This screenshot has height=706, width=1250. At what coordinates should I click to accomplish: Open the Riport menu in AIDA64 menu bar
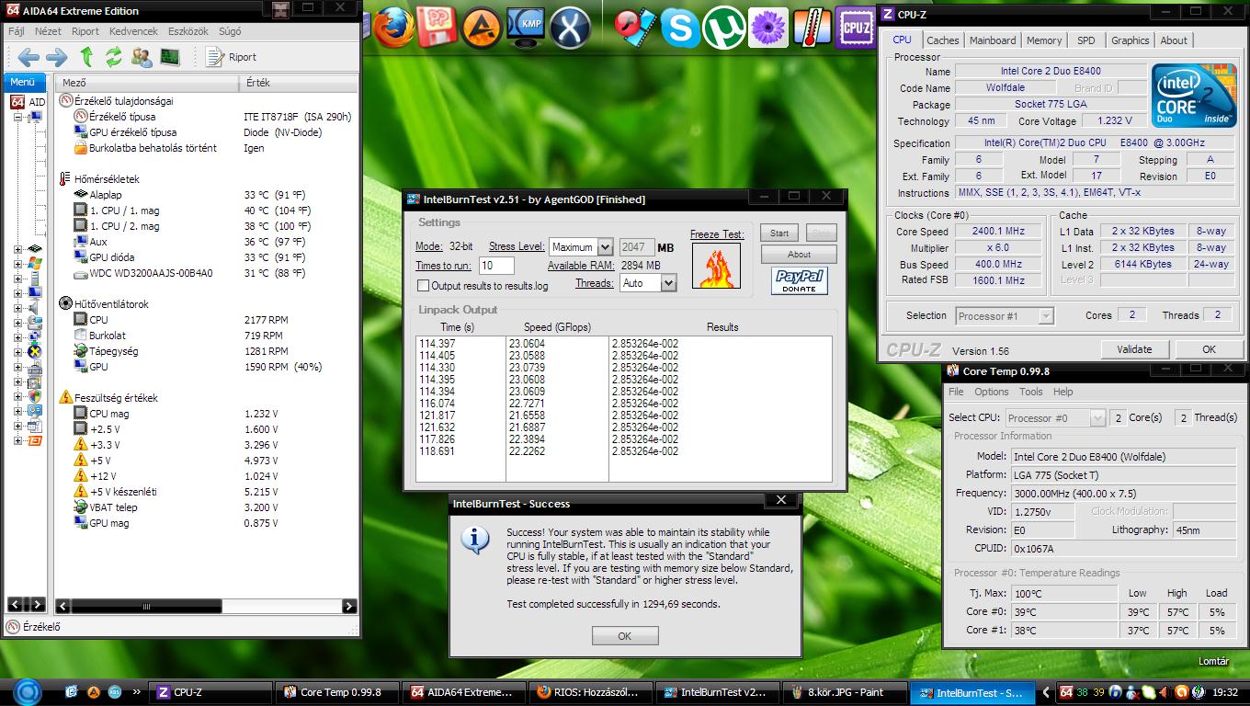[85, 31]
